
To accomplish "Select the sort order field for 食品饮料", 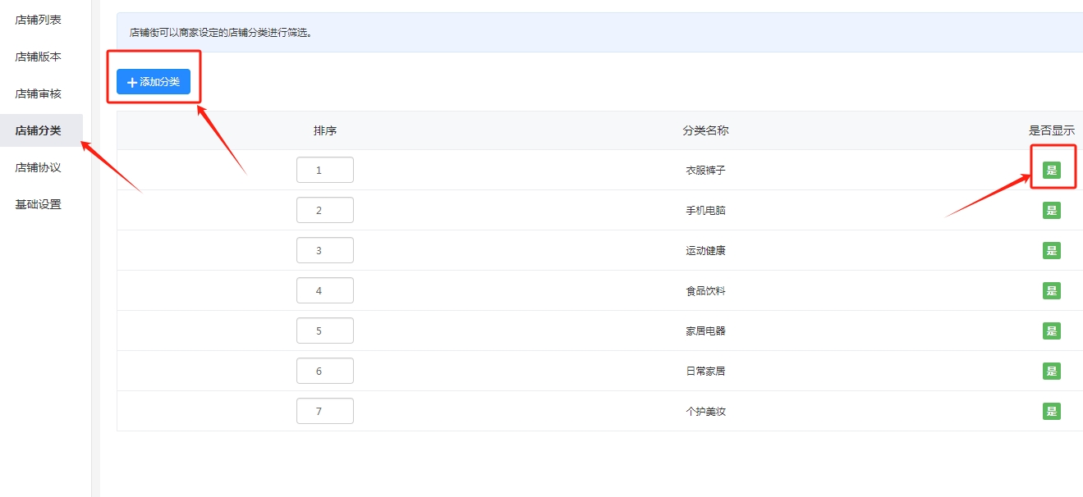I will coord(325,290).
